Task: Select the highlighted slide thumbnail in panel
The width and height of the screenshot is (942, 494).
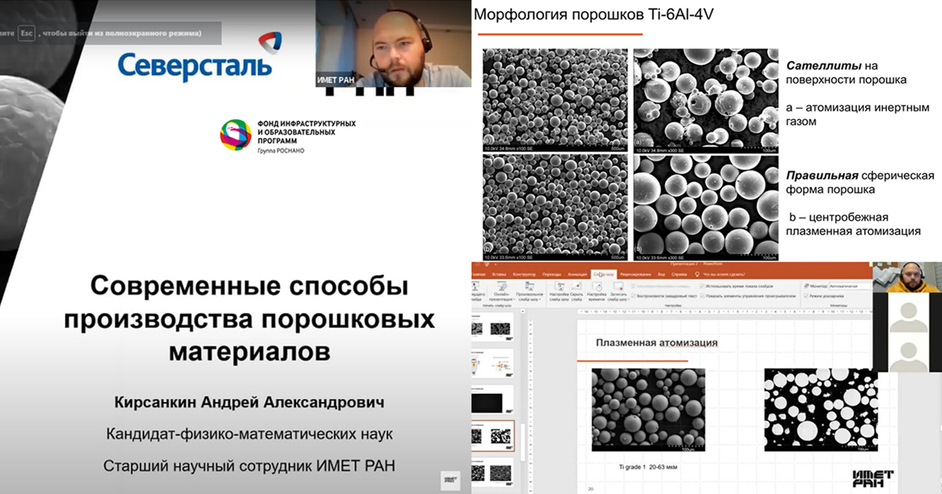Action: 492,436
